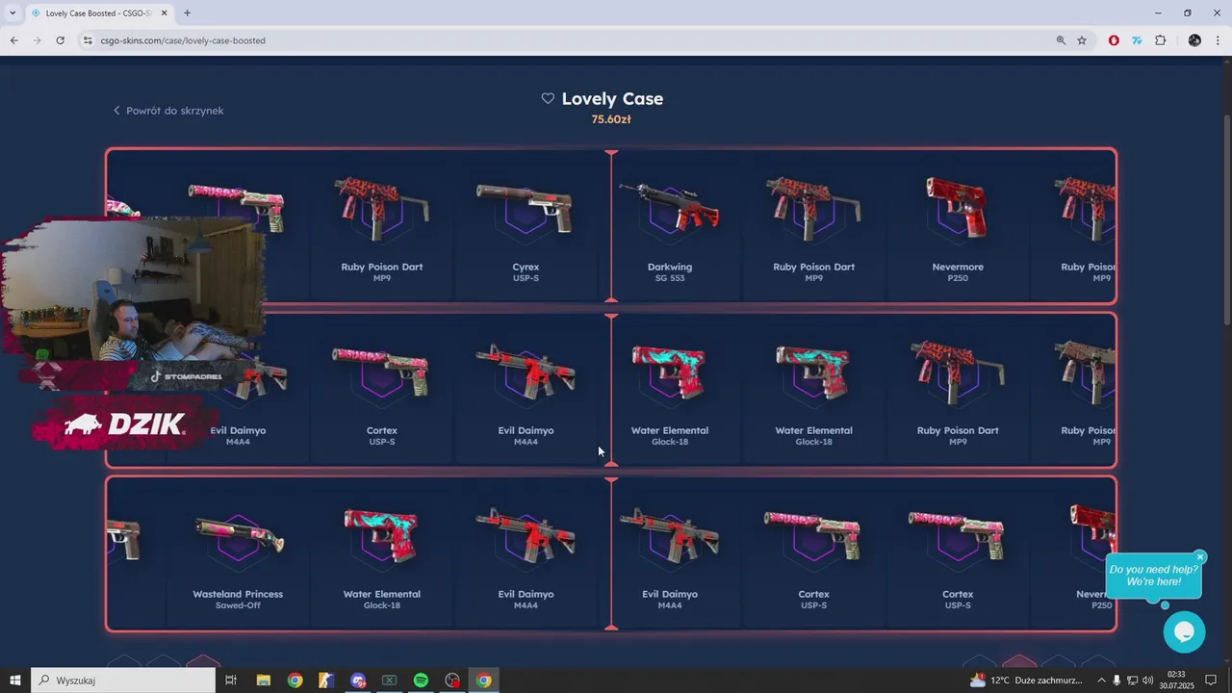
Task: Reload the current page
Action: [x=60, y=40]
